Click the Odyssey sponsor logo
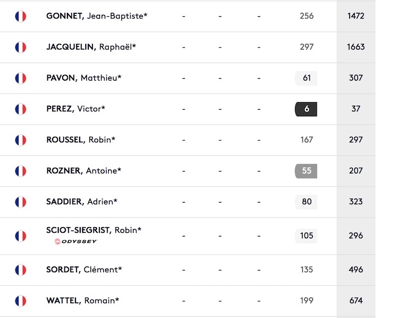 tap(76, 241)
